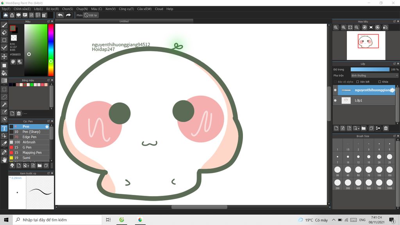Click the Windows taskbar search box

[x=57, y=220]
